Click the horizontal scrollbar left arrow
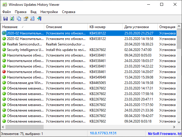 click(x=3, y=127)
